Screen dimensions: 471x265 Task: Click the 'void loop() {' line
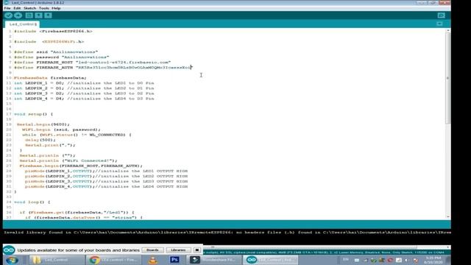[32, 202]
